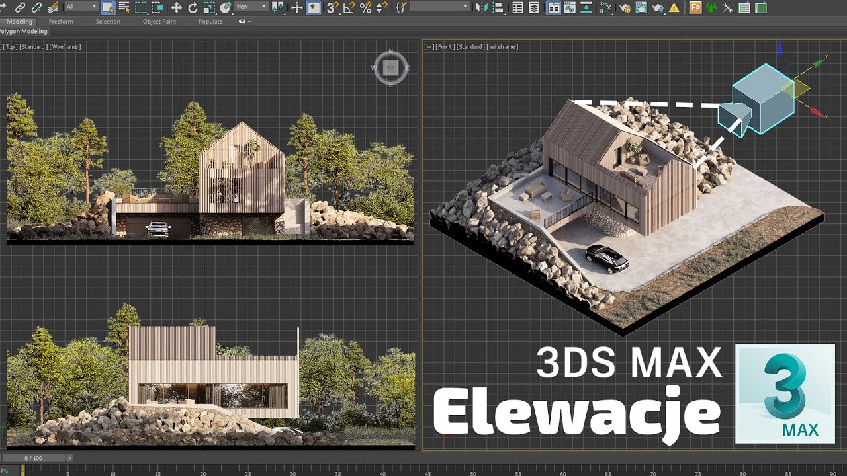The width and height of the screenshot is (847, 476).
Task: Activate the Select Object tool
Action: 108,7
